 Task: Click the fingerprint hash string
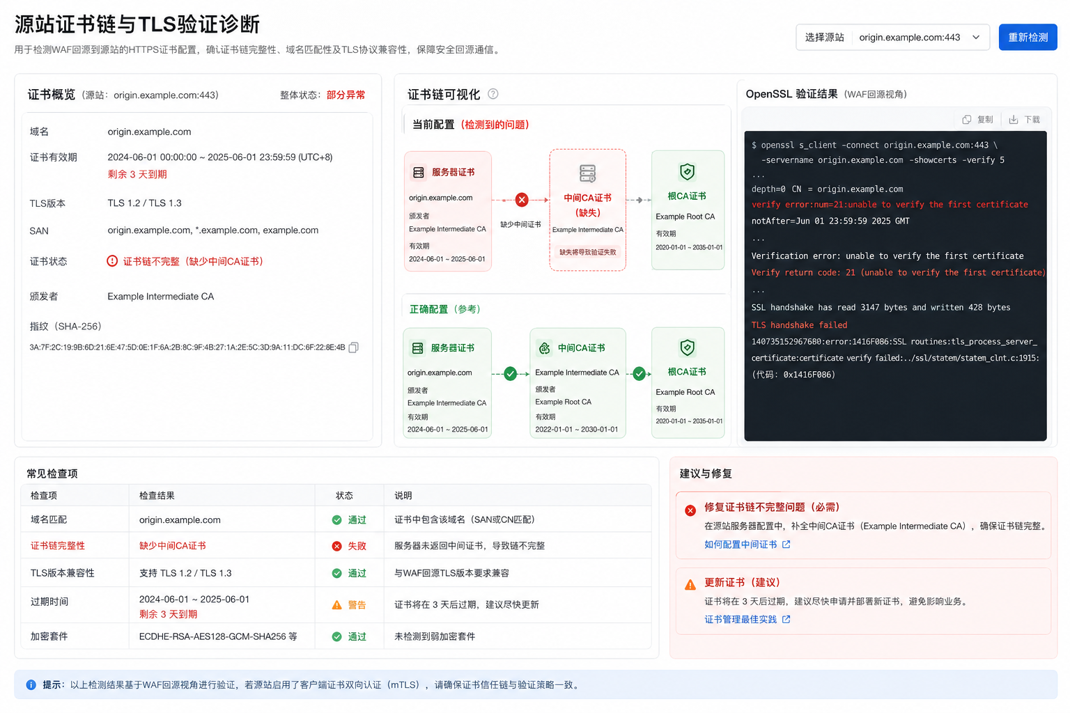(x=187, y=347)
